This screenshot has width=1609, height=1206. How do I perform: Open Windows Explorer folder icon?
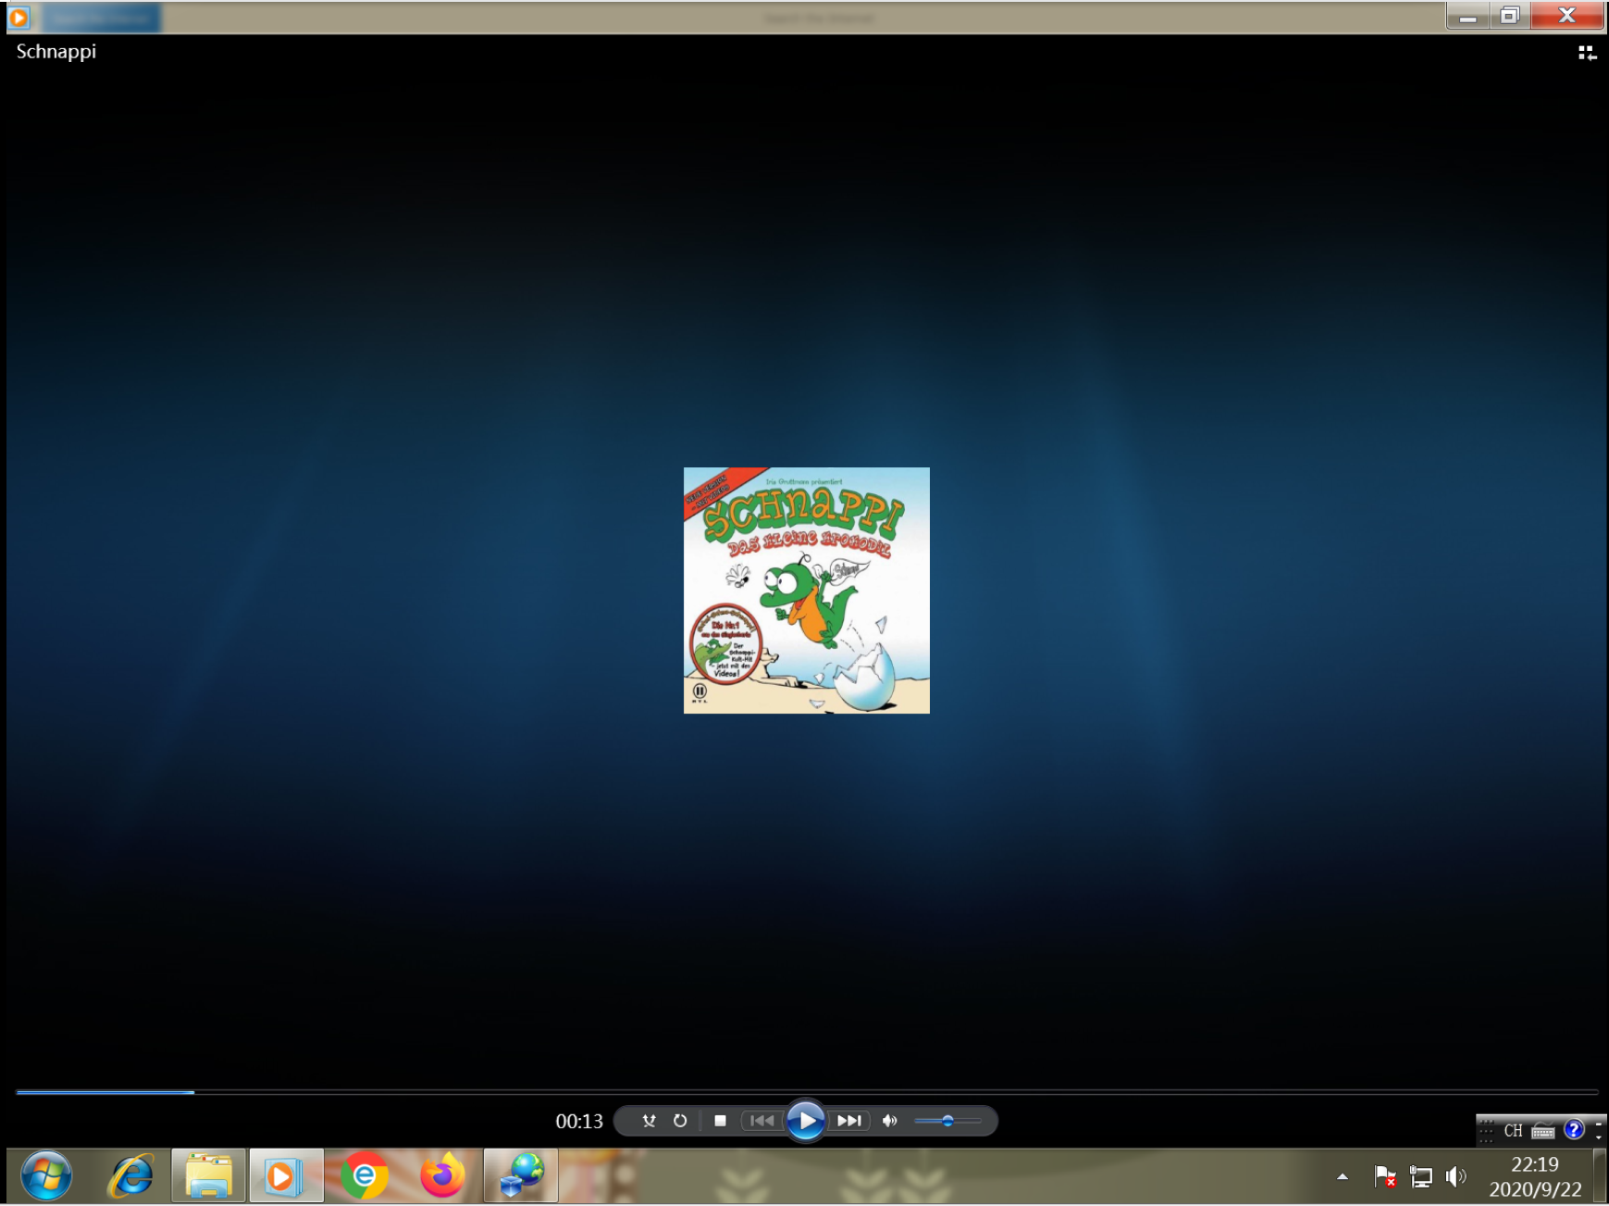pyautogui.click(x=209, y=1176)
